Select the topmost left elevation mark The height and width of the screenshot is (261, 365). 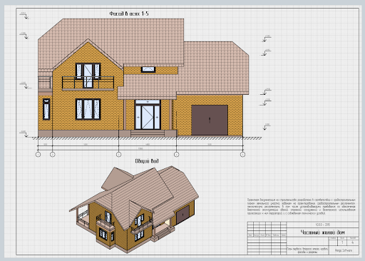pos(24,16)
